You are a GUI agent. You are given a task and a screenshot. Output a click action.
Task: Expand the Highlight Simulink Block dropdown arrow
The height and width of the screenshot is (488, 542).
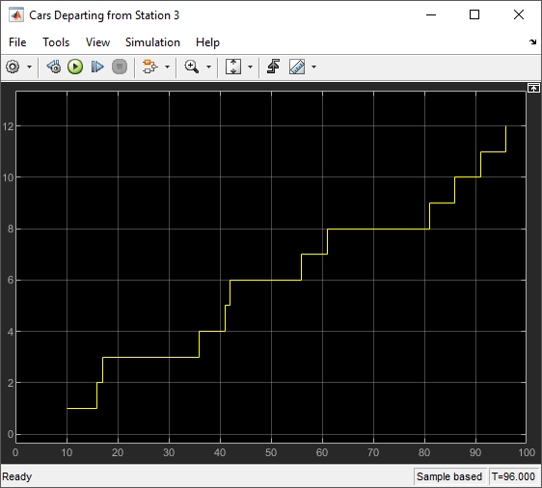pyautogui.click(x=167, y=67)
